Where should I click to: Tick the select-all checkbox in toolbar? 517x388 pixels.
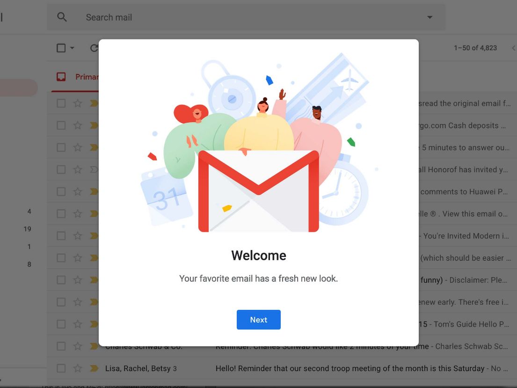pos(61,48)
